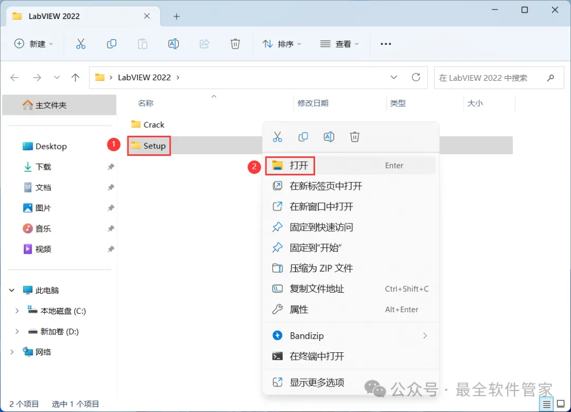Click the Copy icon in the top toolbar

(x=112, y=44)
